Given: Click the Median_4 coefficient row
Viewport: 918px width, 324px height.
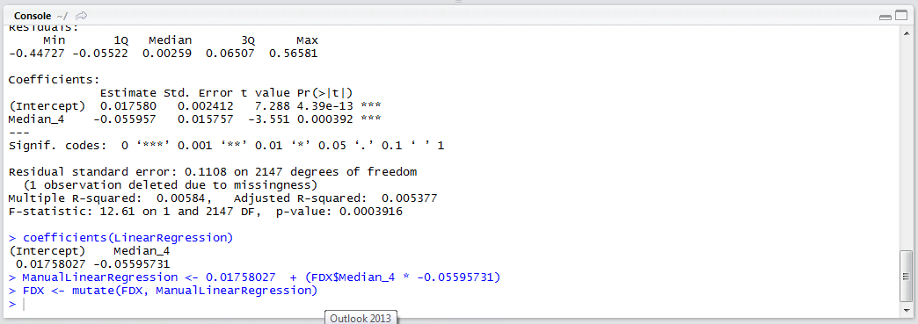Looking at the screenshot, I should [194, 119].
